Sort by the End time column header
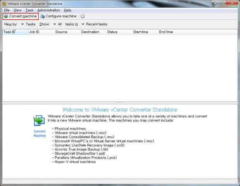 (171, 32)
